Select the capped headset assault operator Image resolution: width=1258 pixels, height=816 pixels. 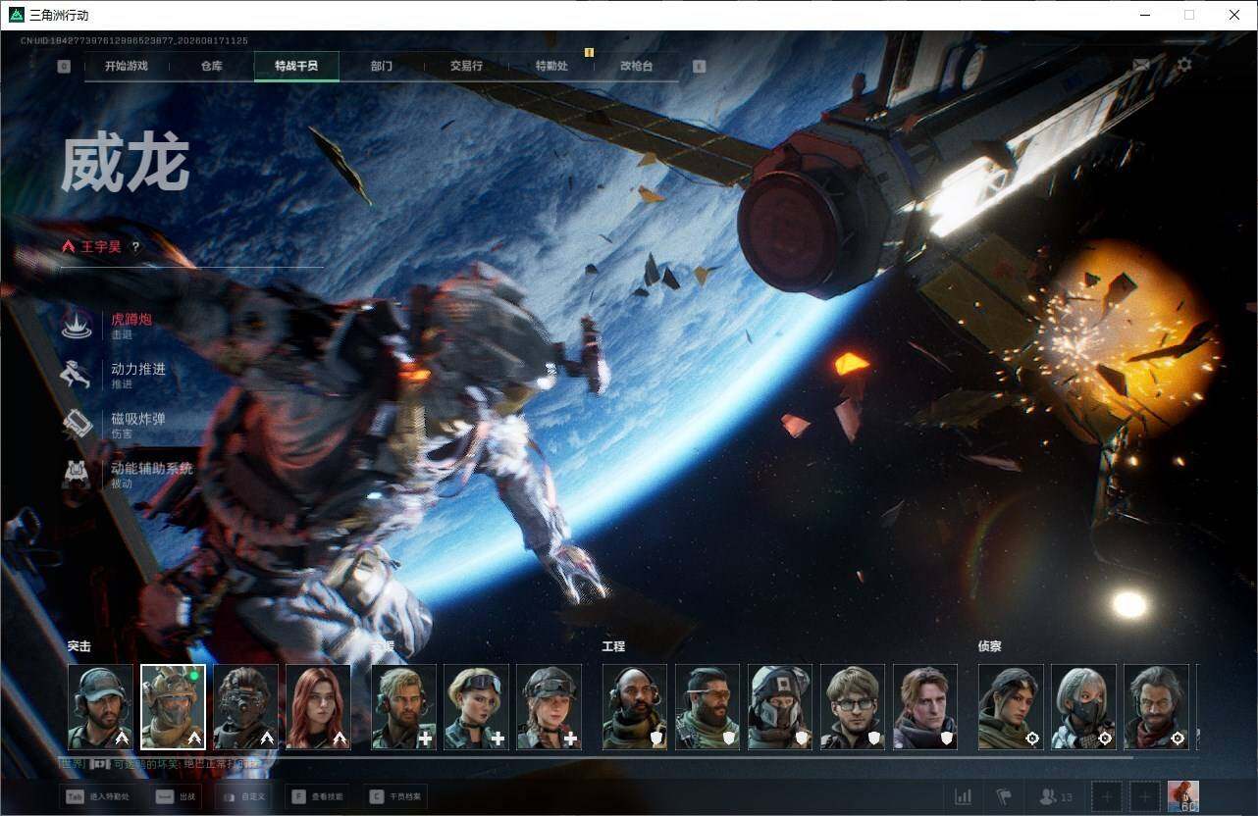click(100, 707)
